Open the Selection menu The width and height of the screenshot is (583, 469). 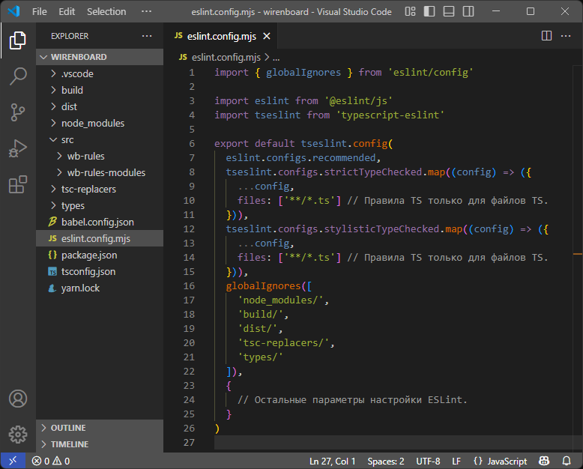tap(106, 11)
